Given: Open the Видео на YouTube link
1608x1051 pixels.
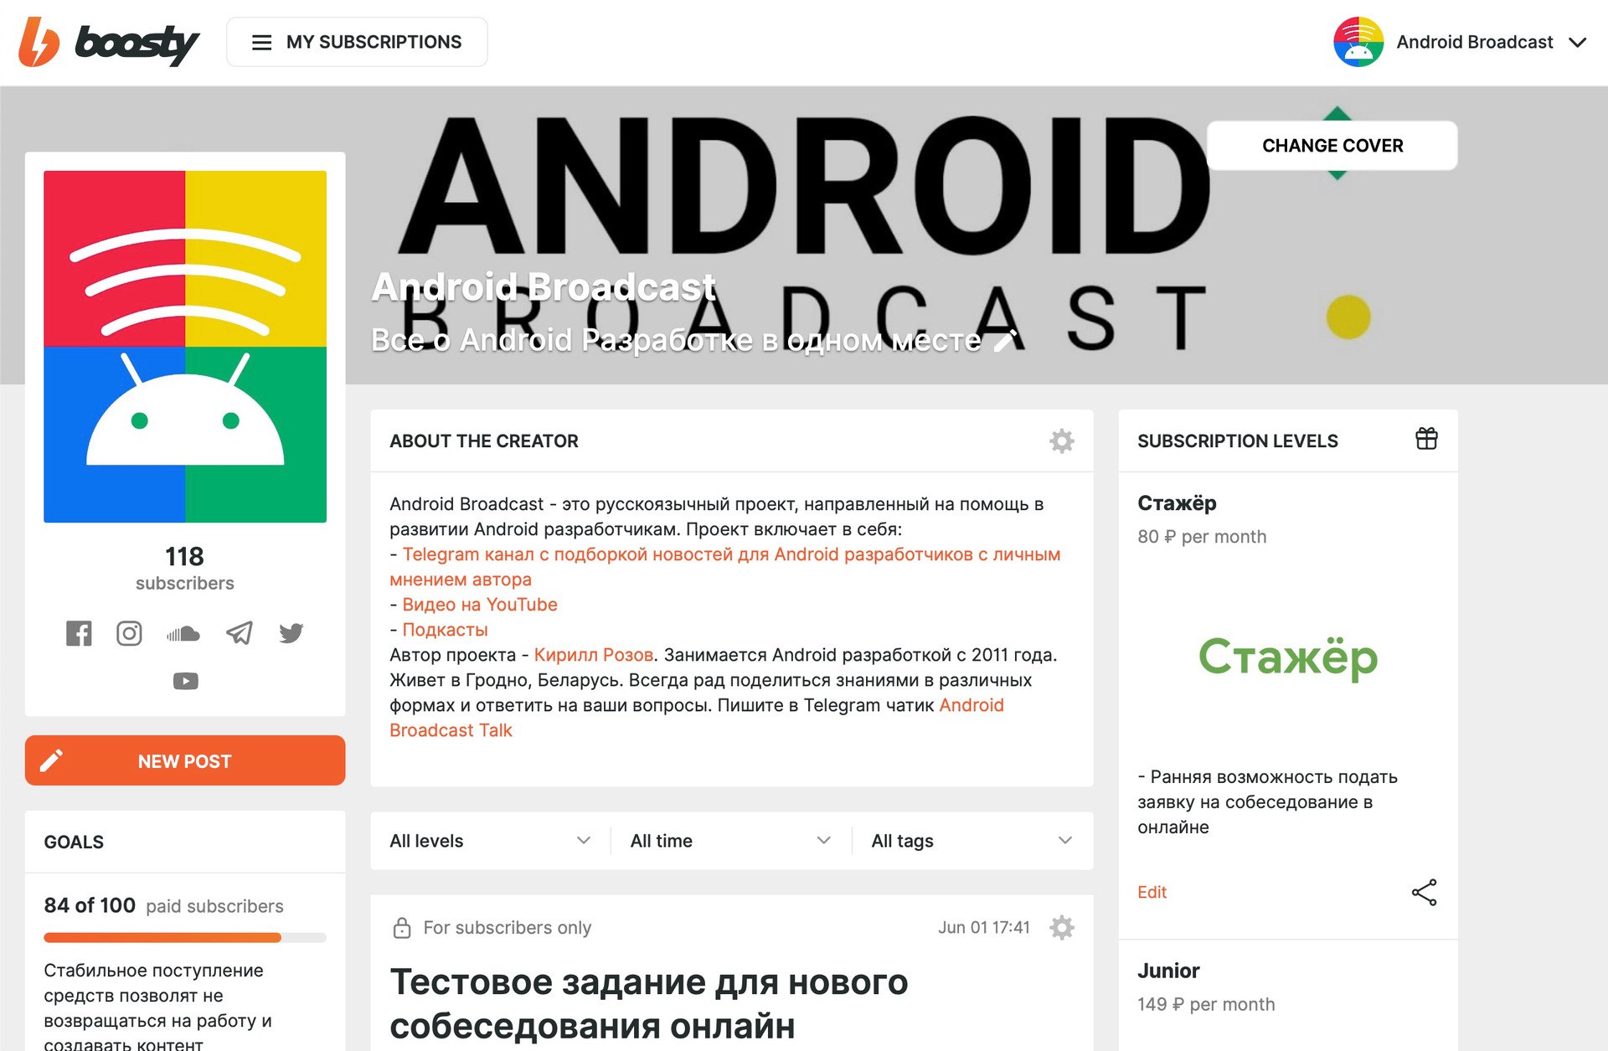Looking at the screenshot, I should point(480,605).
